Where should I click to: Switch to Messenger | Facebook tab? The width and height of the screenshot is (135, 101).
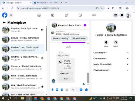pyautogui.click(x=17, y=3)
